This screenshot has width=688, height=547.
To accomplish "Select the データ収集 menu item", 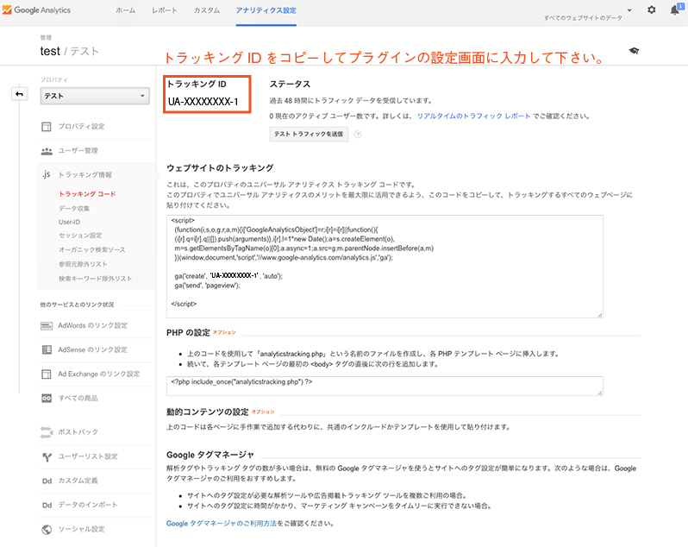I will [74, 208].
